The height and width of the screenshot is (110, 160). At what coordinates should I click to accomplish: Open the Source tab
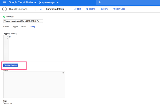(x=24, y=27)
